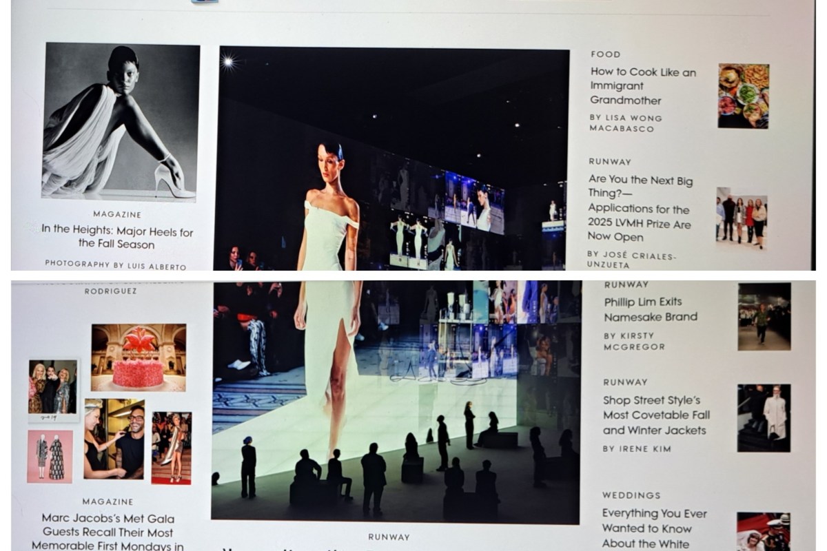Read 'How to Cook Like an Immigrant Grandmother'

(643, 86)
